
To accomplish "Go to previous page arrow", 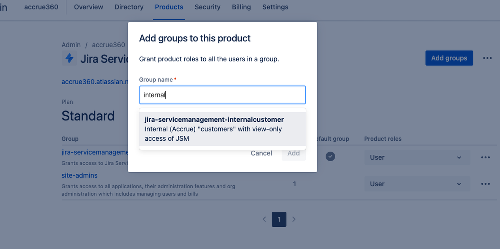I will pyautogui.click(x=264, y=219).
